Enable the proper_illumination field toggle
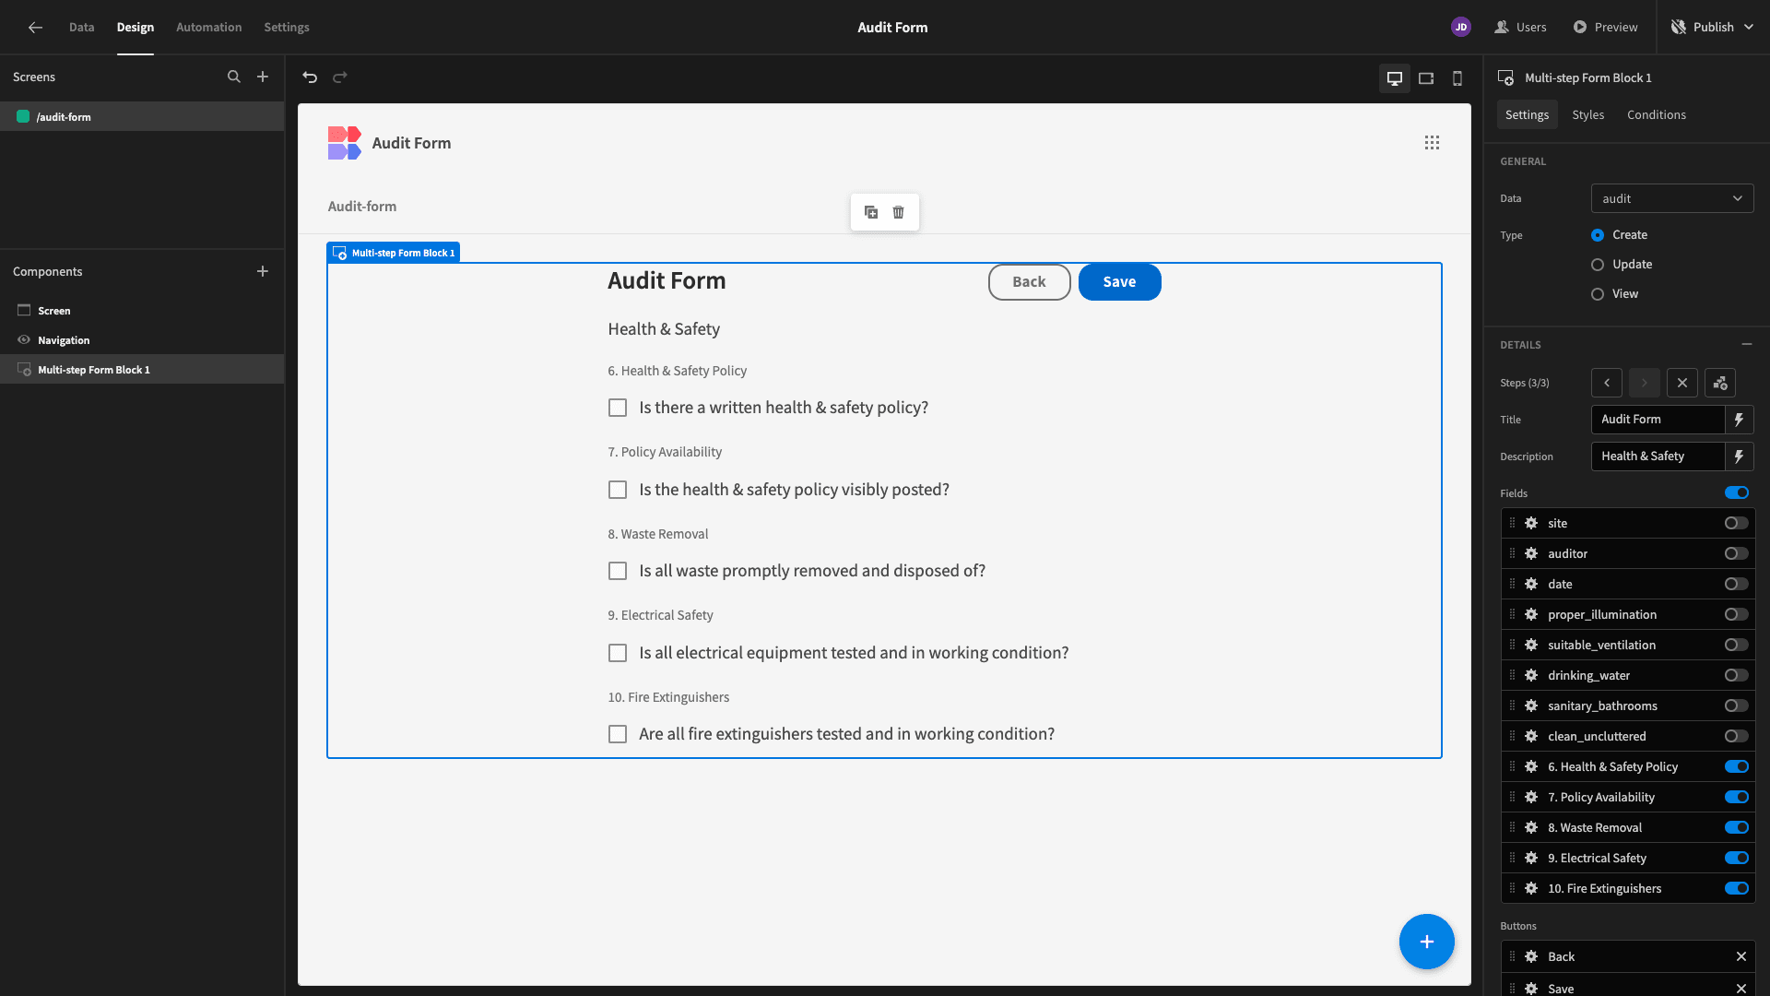1770x996 pixels. click(1737, 614)
